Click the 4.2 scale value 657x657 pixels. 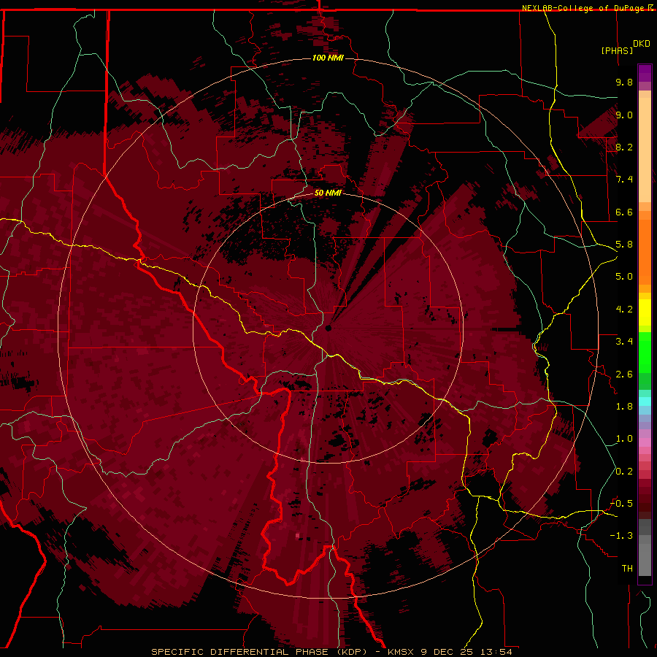[x=624, y=310]
